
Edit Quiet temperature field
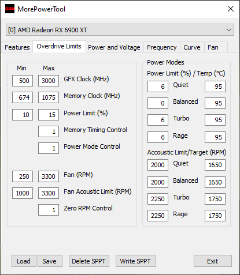[215, 86]
